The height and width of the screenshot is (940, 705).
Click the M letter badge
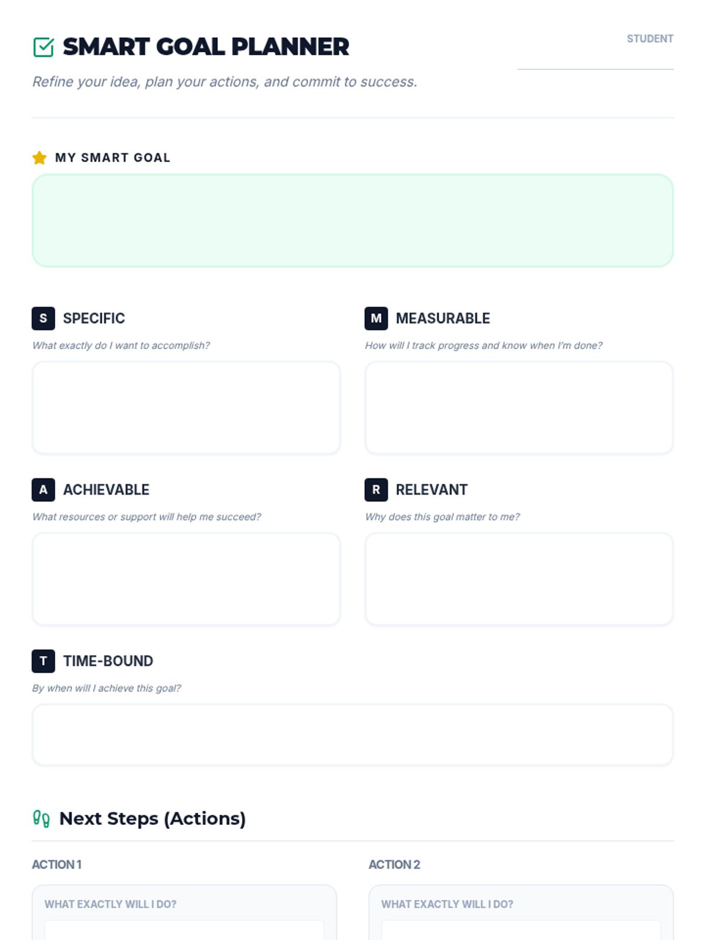[376, 318]
